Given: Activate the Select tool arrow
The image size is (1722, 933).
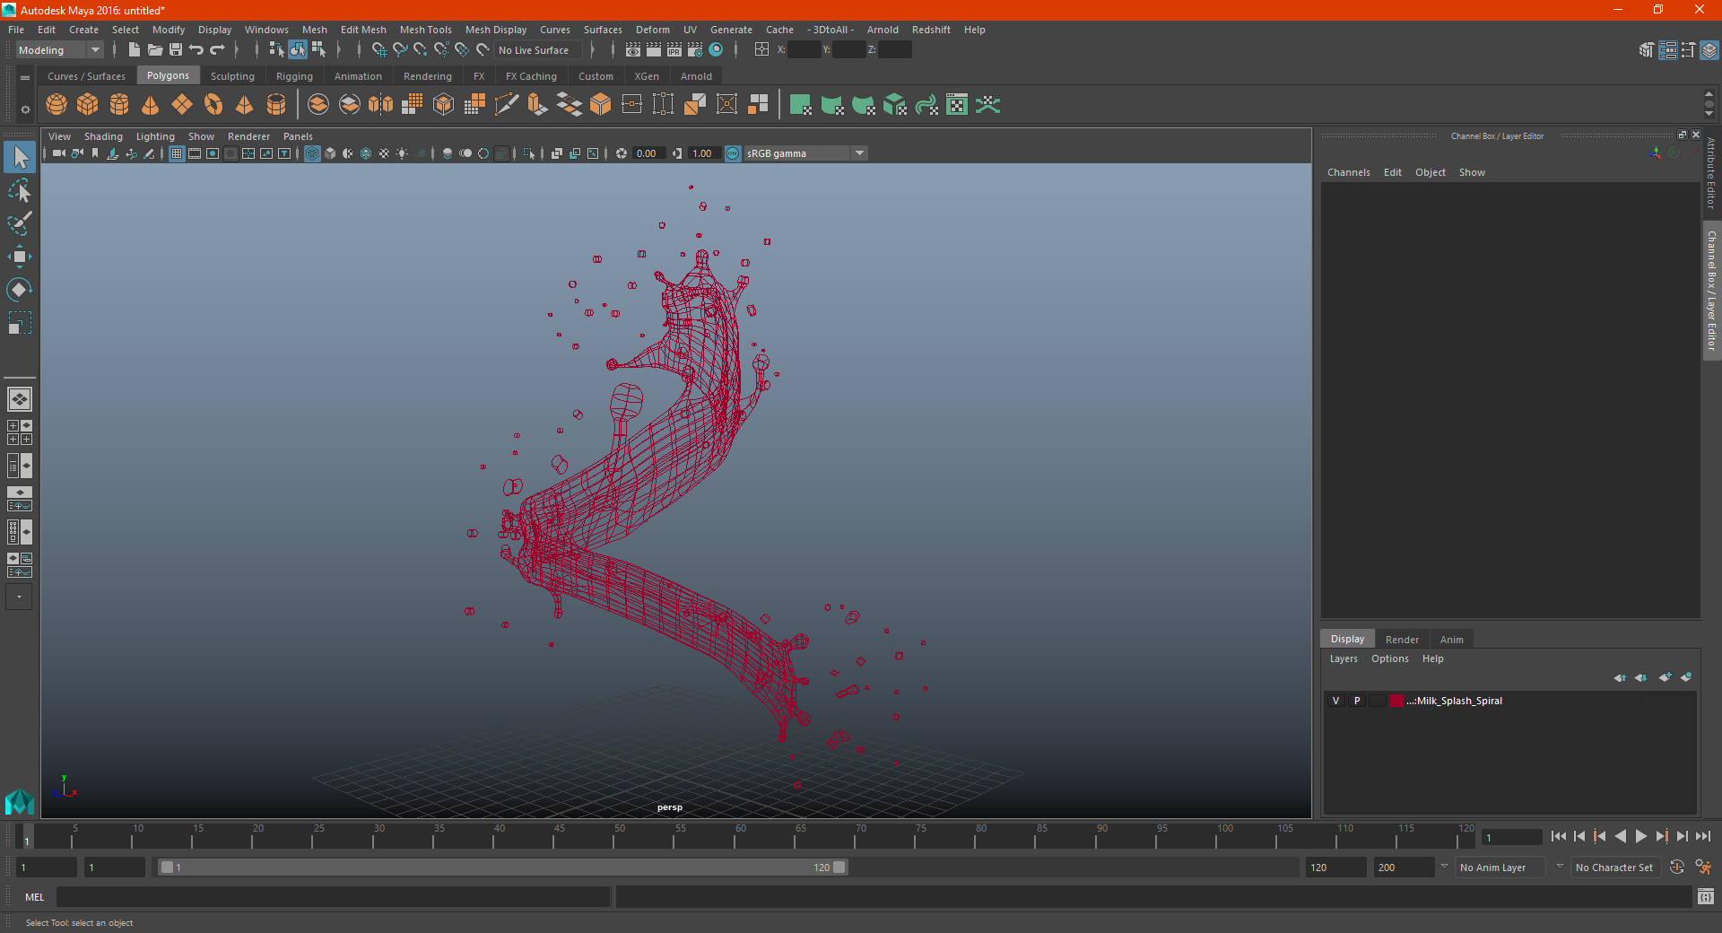Looking at the screenshot, I should tap(20, 157).
